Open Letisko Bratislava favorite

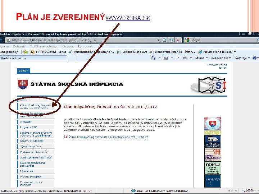click(132, 52)
